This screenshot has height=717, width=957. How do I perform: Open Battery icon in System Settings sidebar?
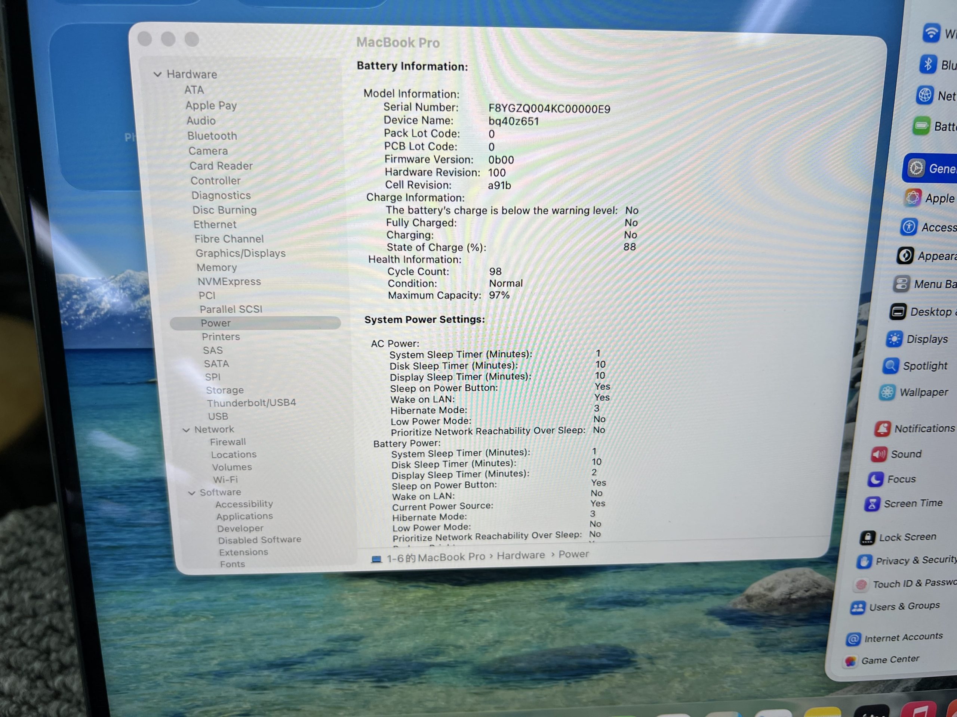(x=921, y=126)
